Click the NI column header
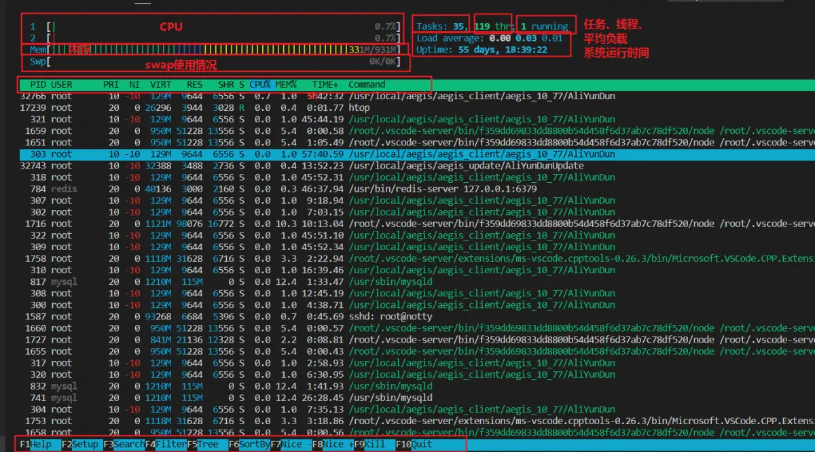Image resolution: width=815 pixels, height=452 pixels. [x=135, y=85]
